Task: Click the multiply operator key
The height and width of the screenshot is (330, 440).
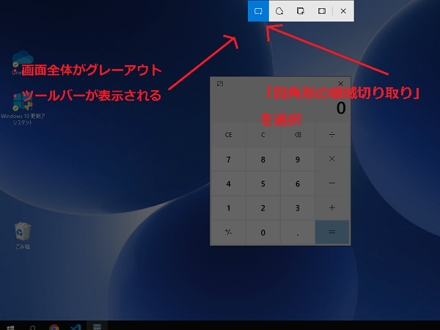Action: (x=332, y=159)
